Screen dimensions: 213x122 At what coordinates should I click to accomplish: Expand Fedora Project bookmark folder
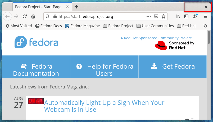click(118, 26)
